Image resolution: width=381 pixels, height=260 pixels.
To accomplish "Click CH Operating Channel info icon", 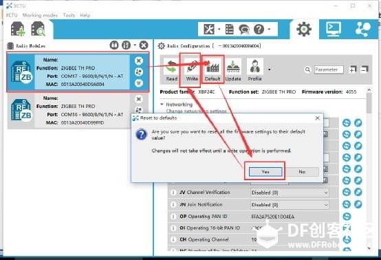I will (x=173, y=239).
